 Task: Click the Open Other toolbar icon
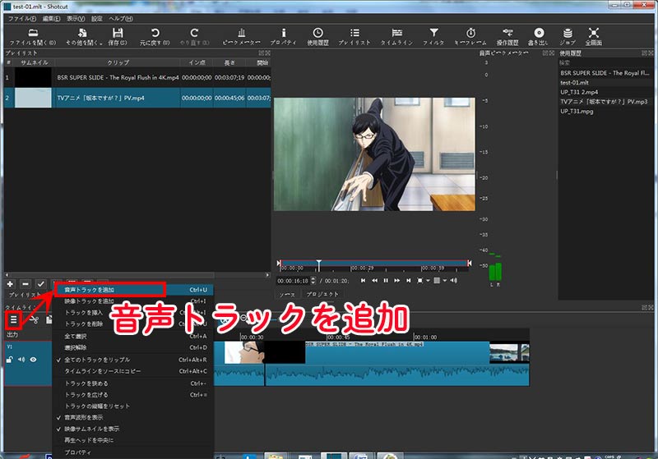tap(83, 36)
